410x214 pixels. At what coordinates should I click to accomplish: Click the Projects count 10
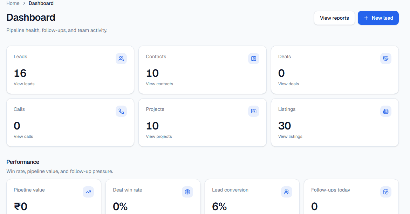[x=152, y=126]
